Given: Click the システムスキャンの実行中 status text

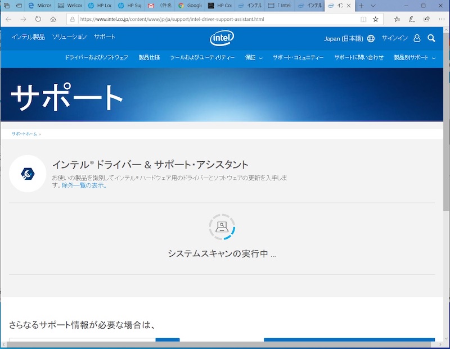Looking at the screenshot, I should click(222, 254).
